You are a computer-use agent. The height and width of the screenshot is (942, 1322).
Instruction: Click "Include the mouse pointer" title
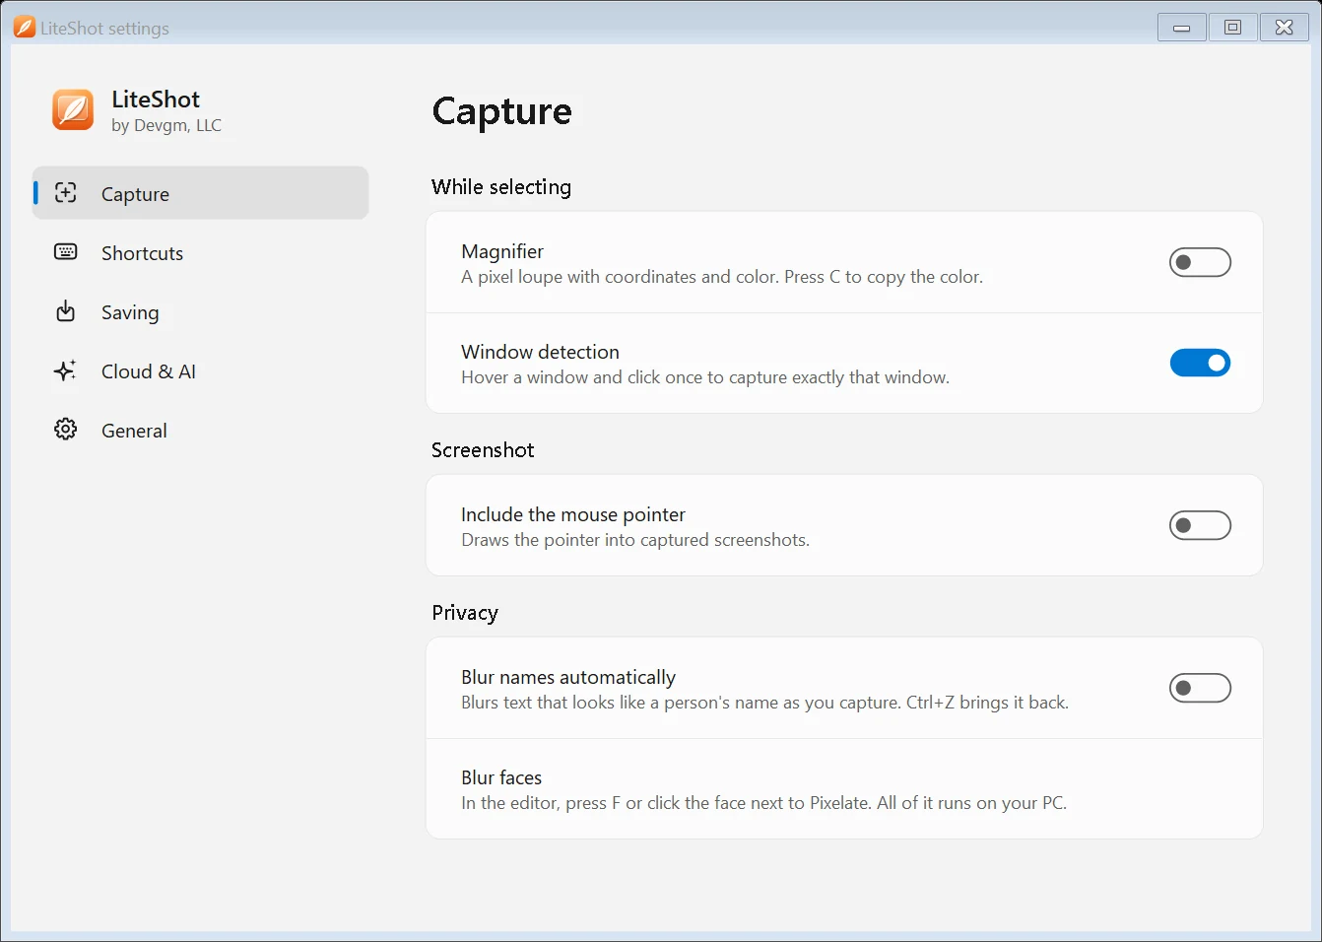[573, 514]
